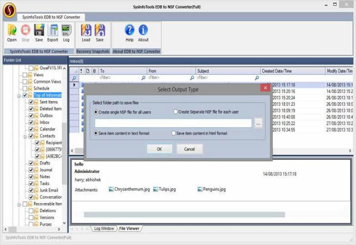Click the preview pane horizontal scrollbar
The width and height of the screenshot is (356, 245).
coord(185,214)
